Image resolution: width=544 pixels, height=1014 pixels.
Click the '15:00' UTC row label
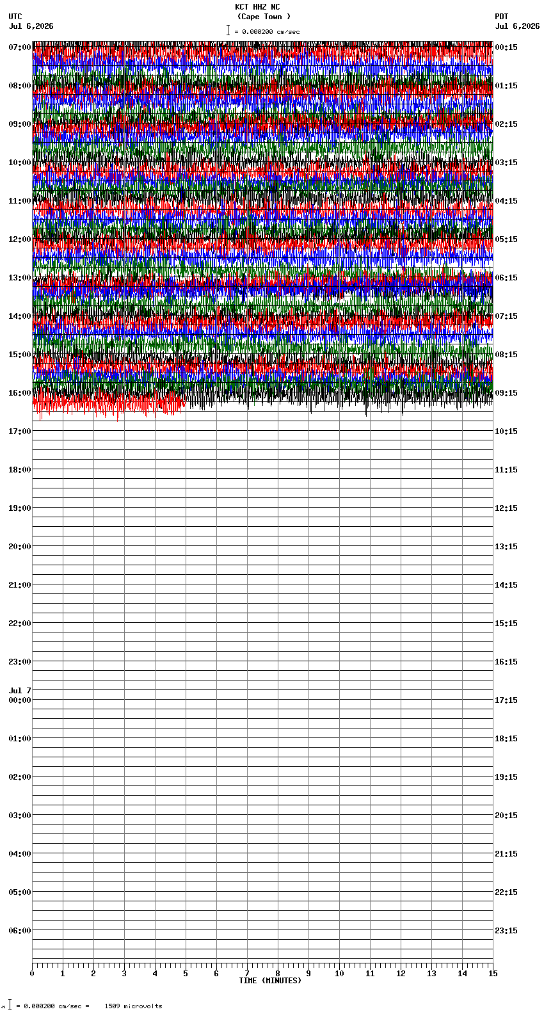[x=20, y=355]
